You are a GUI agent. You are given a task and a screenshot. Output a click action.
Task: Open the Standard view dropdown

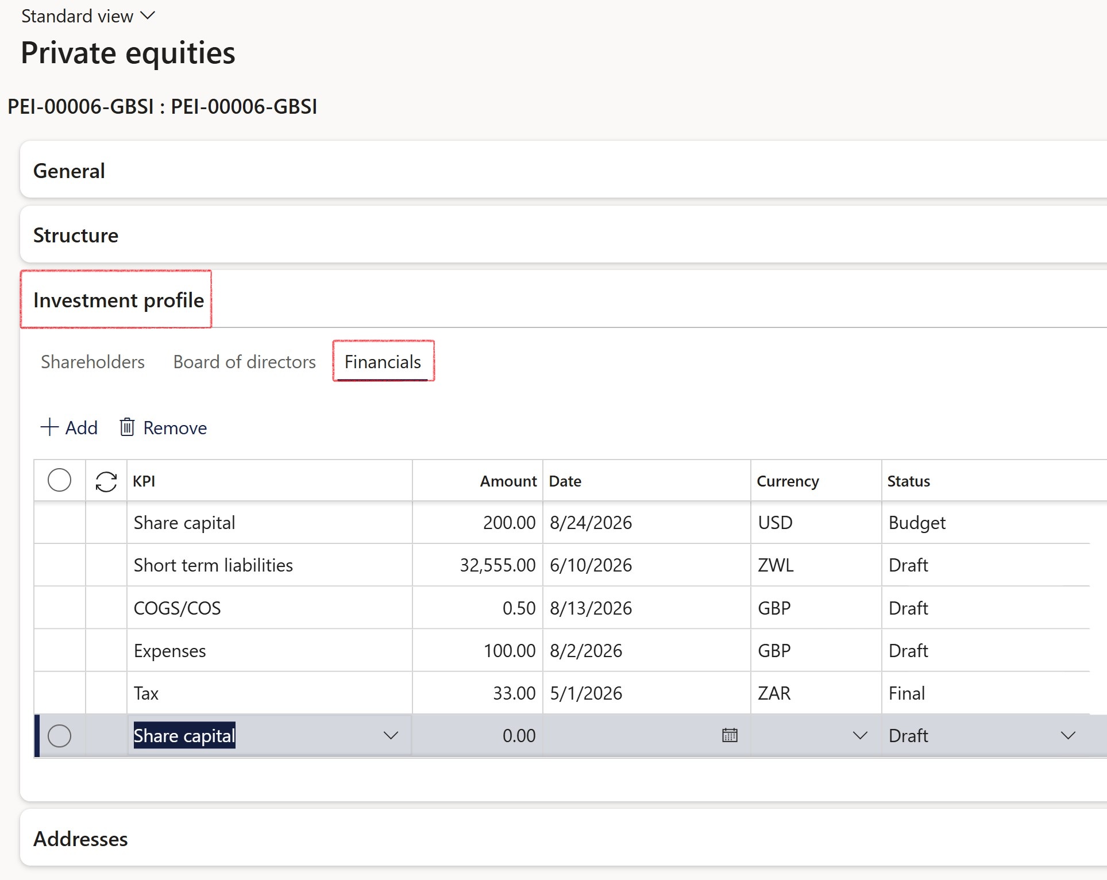click(x=88, y=16)
